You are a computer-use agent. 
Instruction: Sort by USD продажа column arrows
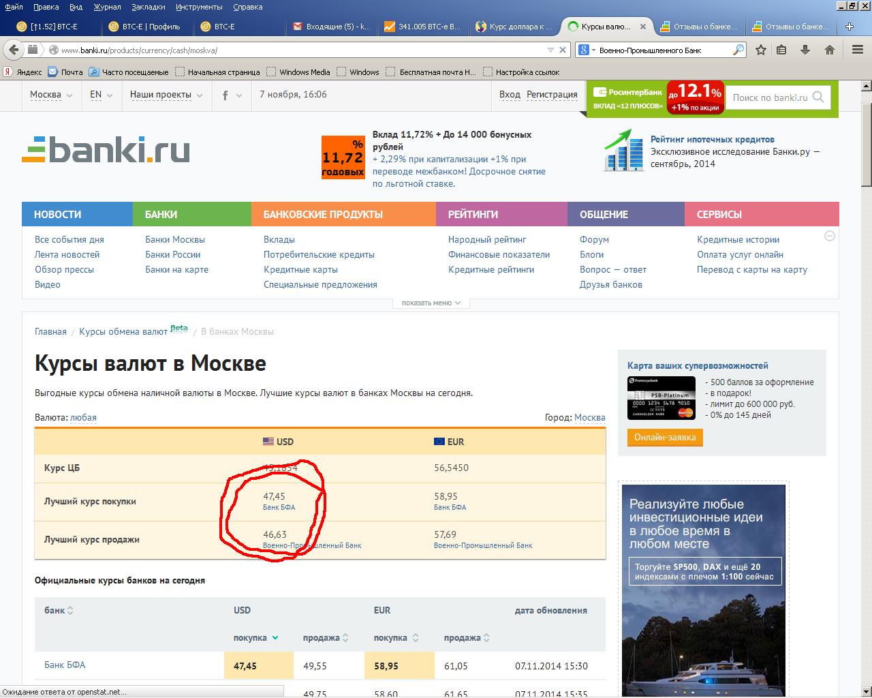(345, 638)
